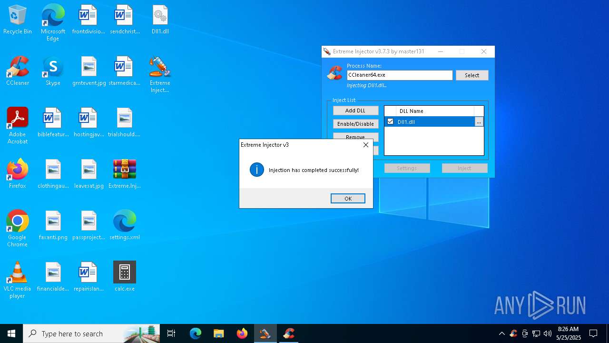Click the taskbar search box
Viewport: 609px width, 343px height.
(92, 333)
